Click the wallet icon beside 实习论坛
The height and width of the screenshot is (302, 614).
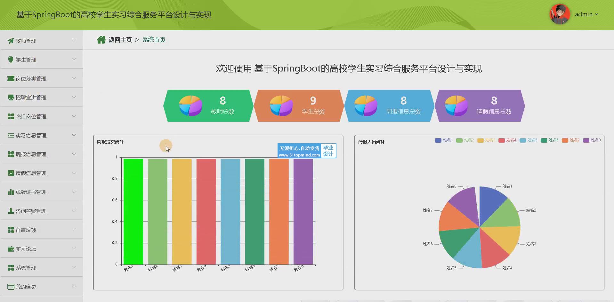11,249
